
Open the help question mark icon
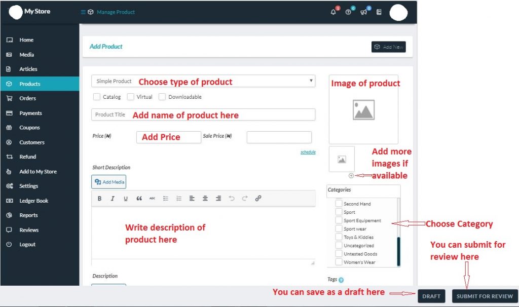[x=348, y=12]
